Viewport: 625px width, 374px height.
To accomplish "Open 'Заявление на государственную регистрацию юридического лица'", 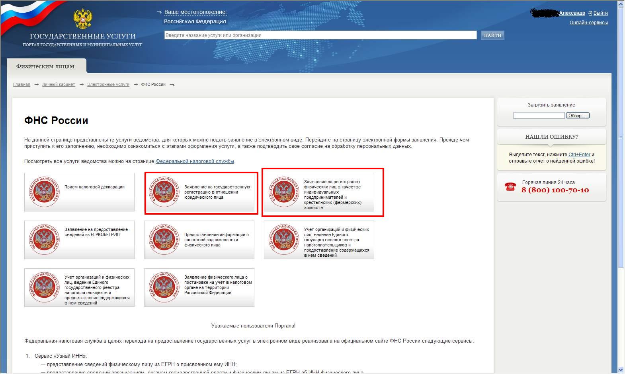I will [x=199, y=192].
